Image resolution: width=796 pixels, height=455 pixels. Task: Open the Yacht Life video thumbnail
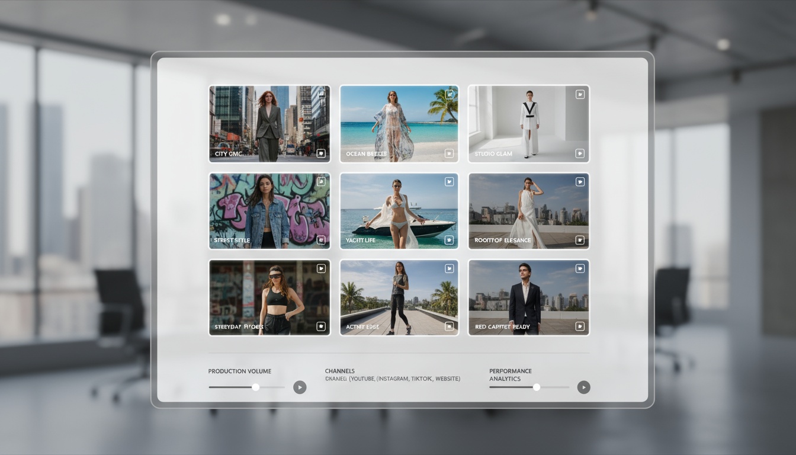click(399, 210)
